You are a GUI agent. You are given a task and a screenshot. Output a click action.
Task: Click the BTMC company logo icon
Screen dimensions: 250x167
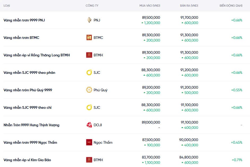[x=89, y=38]
